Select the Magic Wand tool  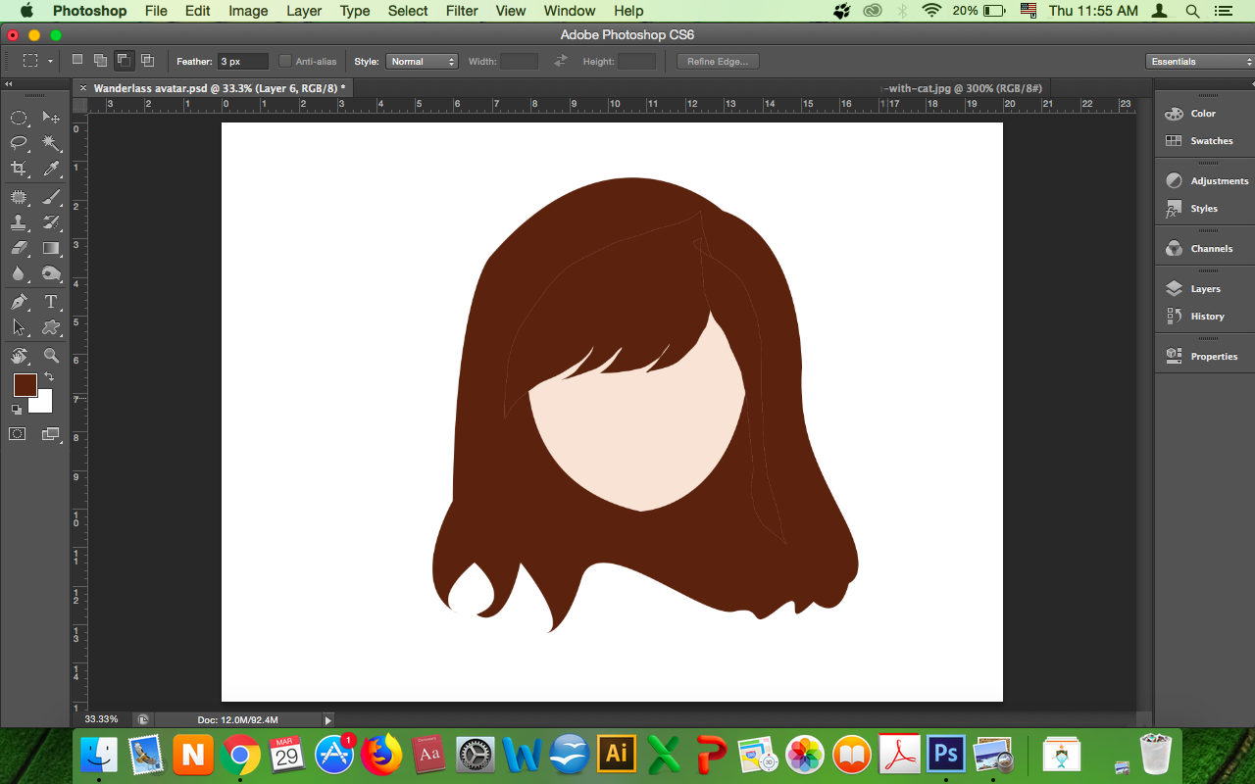pyautogui.click(x=52, y=143)
